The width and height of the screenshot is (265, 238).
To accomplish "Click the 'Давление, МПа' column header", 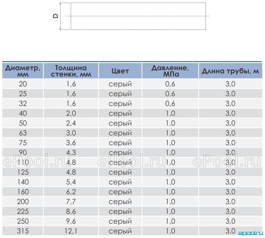I will pyautogui.click(x=170, y=71).
